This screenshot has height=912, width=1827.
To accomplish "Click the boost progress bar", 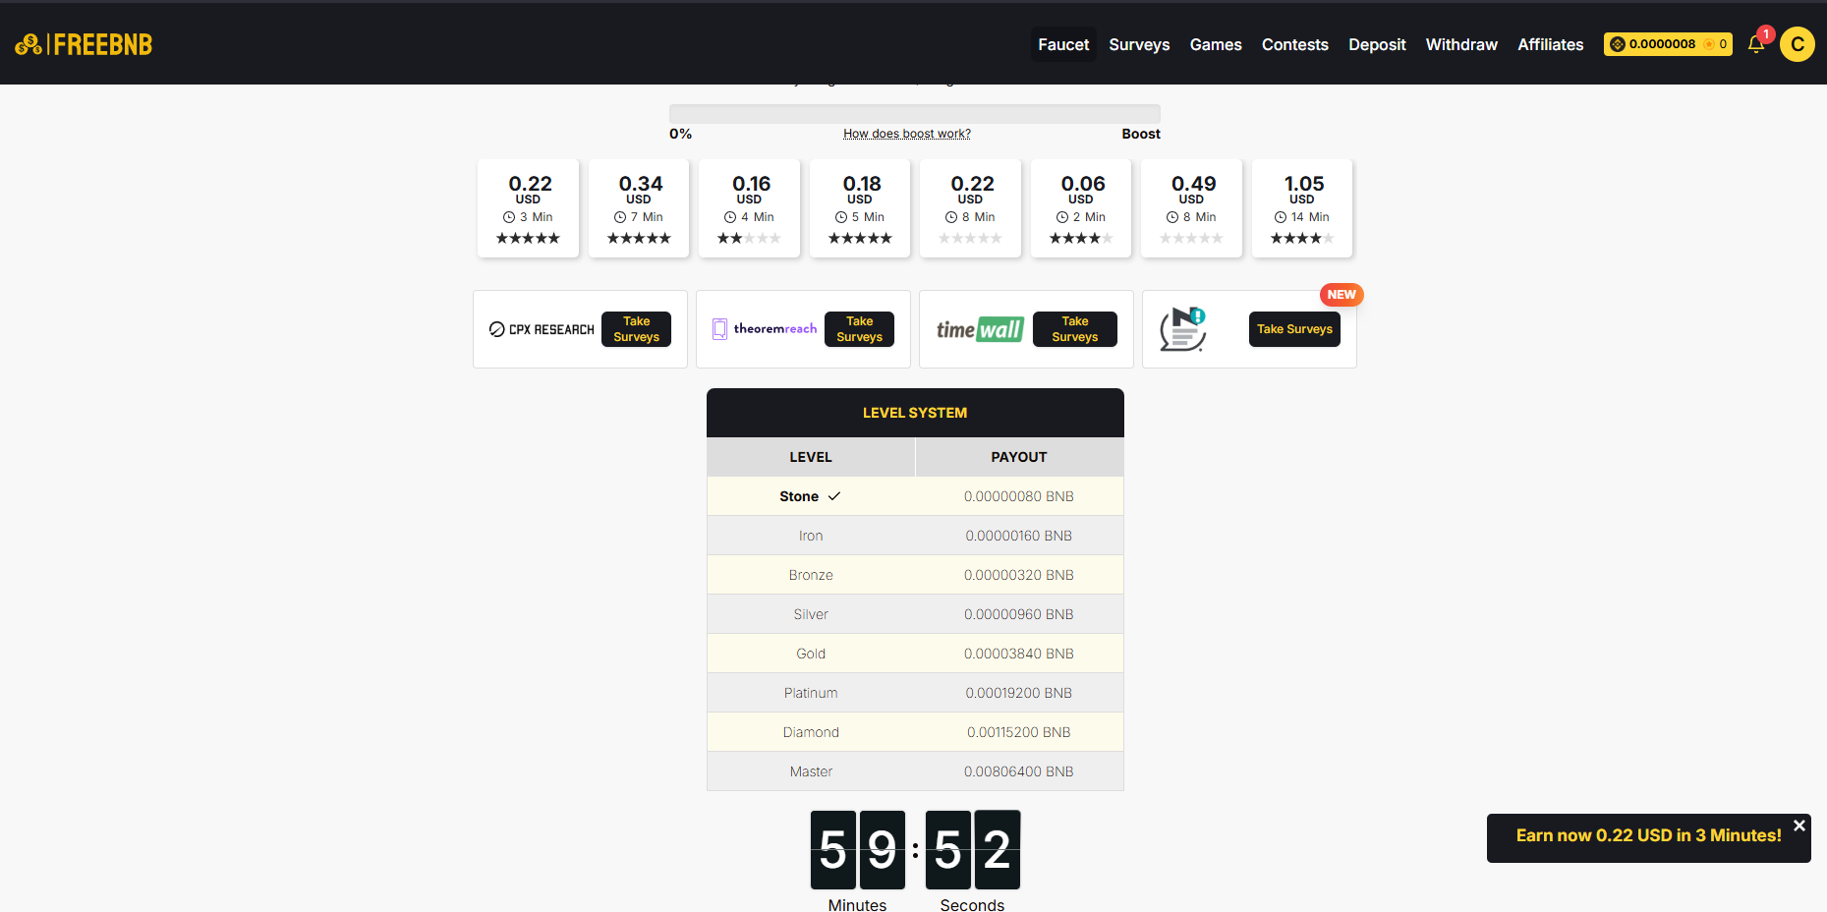I will [x=914, y=113].
